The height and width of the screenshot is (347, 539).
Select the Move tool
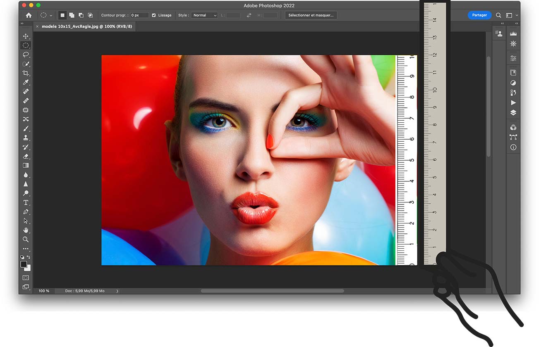[26, 36]
